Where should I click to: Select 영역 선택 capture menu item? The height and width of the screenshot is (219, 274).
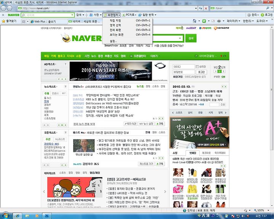tap(128, 25)
